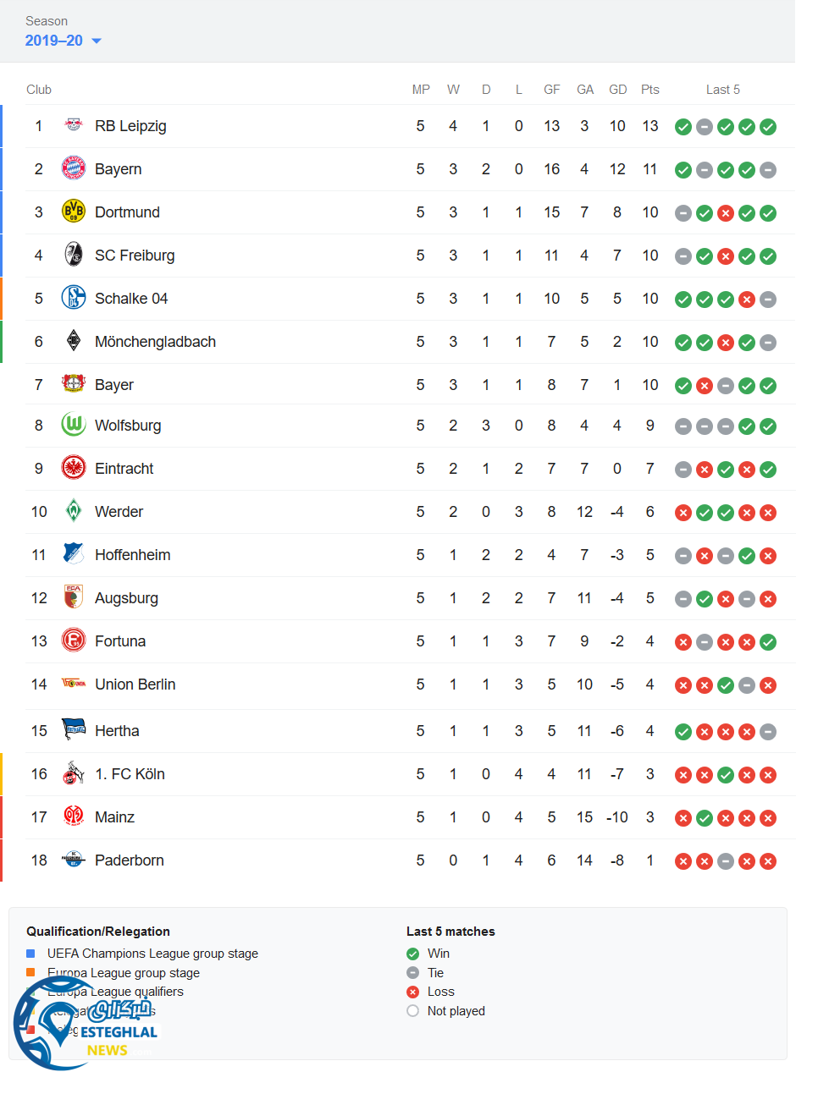
Task: Click the Bayern club crest
Action: tap(74, 168)
